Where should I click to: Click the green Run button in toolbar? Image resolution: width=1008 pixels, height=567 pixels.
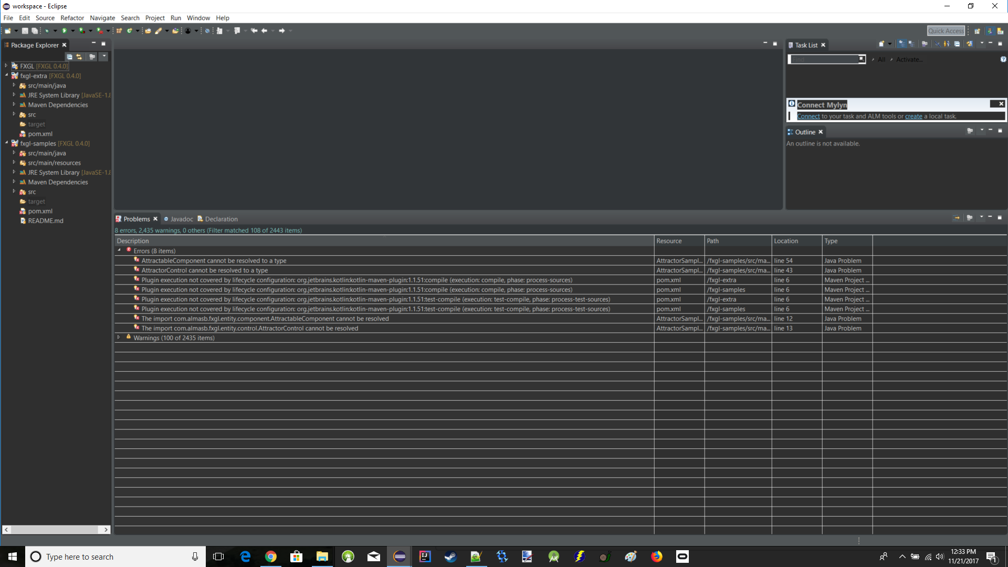tap(64, 31)
